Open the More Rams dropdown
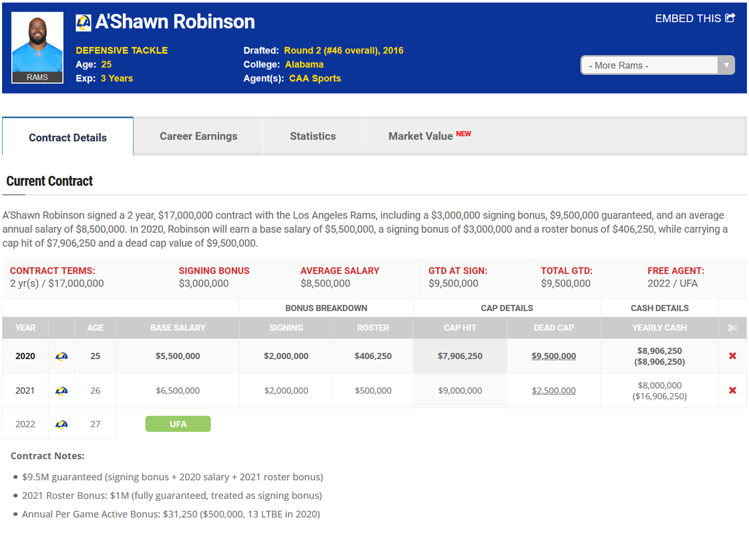The image size is (749, 535). click(x=657, y=66)
